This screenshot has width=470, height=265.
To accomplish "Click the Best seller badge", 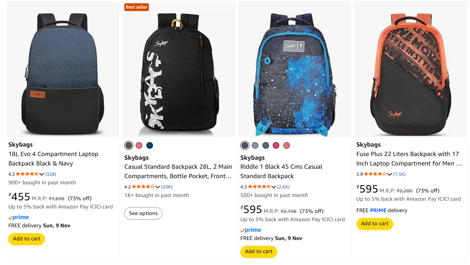I will [137, 7].
